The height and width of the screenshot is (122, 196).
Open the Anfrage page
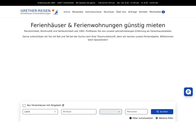[x=133, y=12]
